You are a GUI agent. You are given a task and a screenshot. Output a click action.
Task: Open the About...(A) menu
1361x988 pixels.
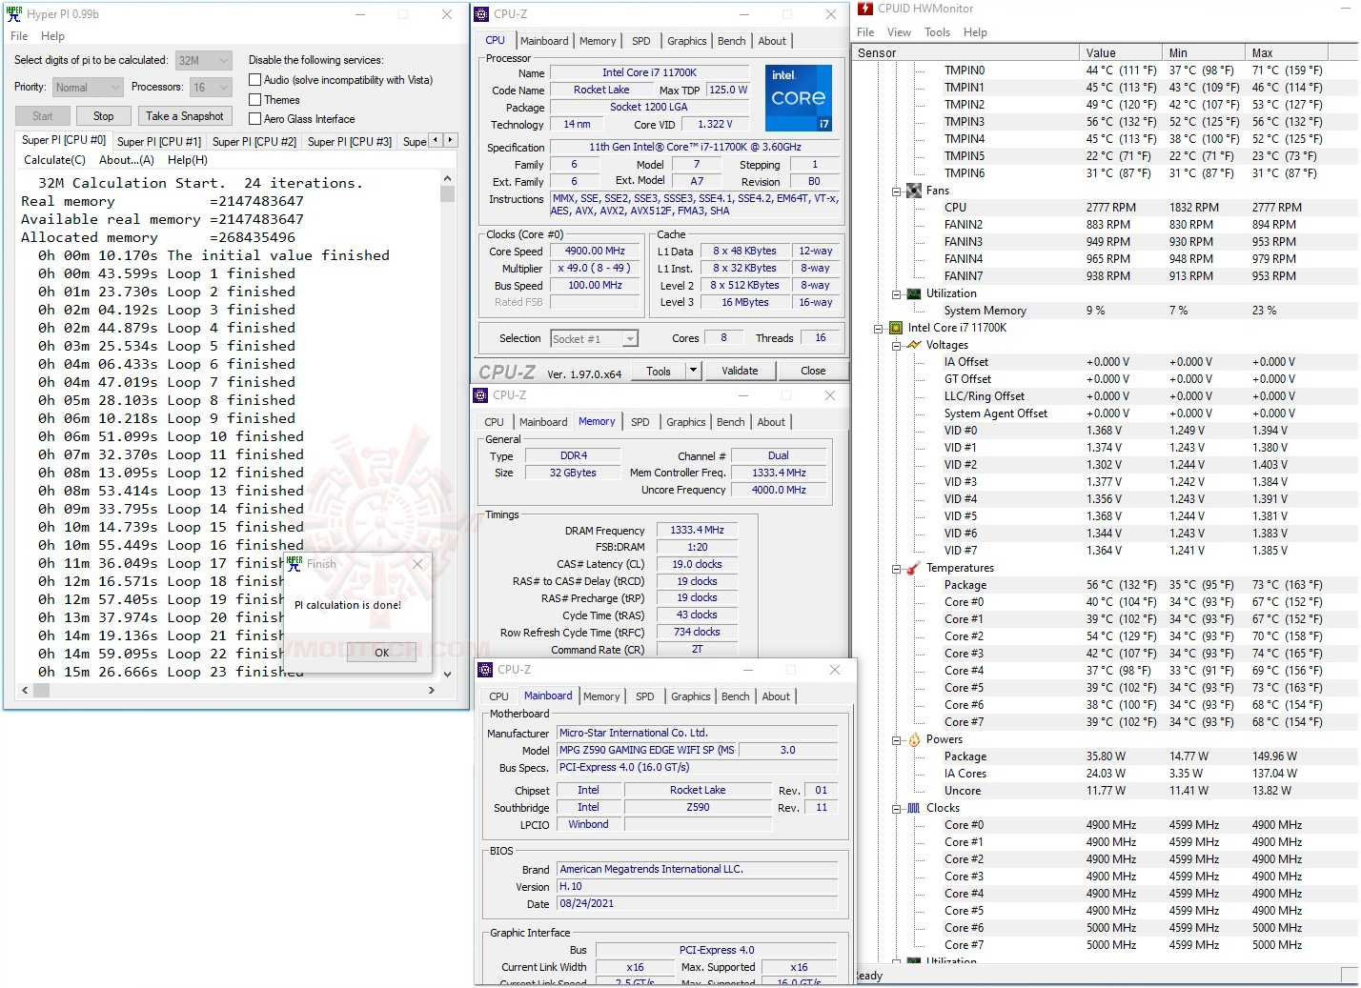[127, 160]
